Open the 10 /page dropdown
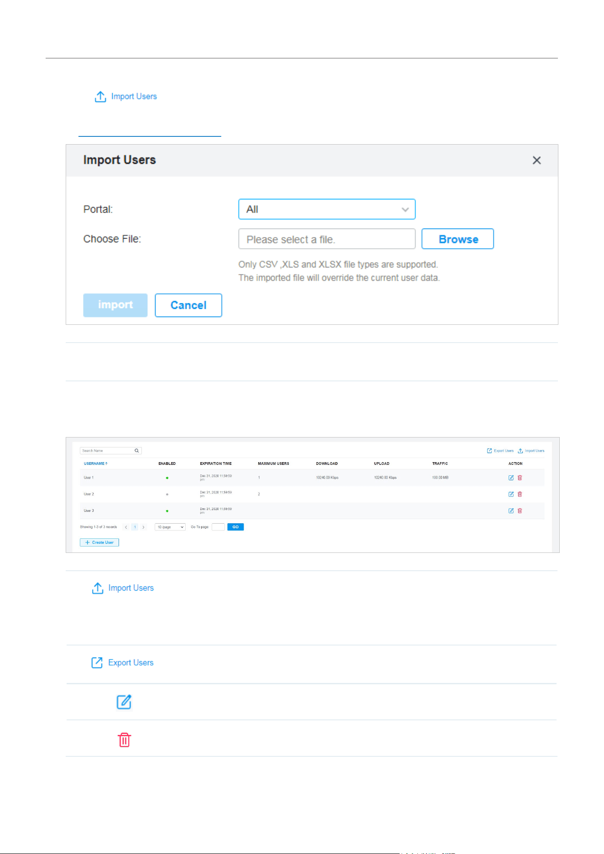Viewport: 604px width, 854px height. [170, 527]
